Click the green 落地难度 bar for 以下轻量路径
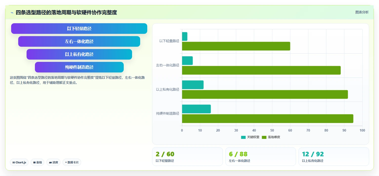379x176 pixels. click(236, 46)
